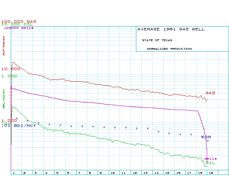Image resolution: width=229 pixels, height=176 pixels.
Task: Click year 14 on the x-axis
Action: click(x=156, y=173)
